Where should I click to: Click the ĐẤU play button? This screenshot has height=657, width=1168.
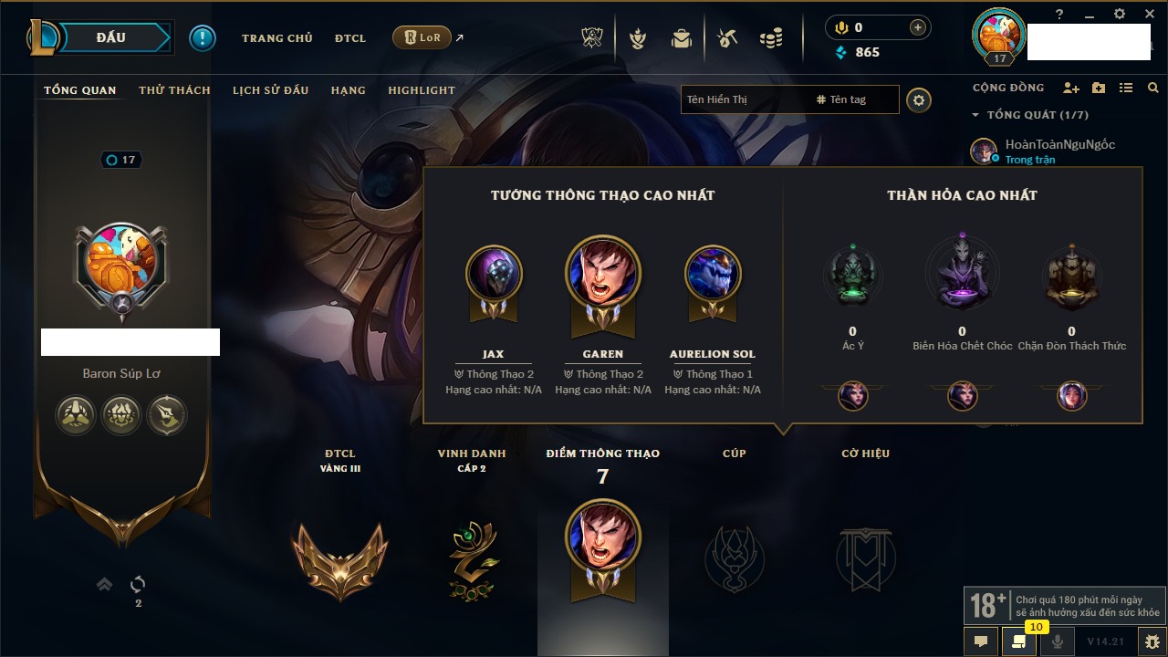(110, 37)
